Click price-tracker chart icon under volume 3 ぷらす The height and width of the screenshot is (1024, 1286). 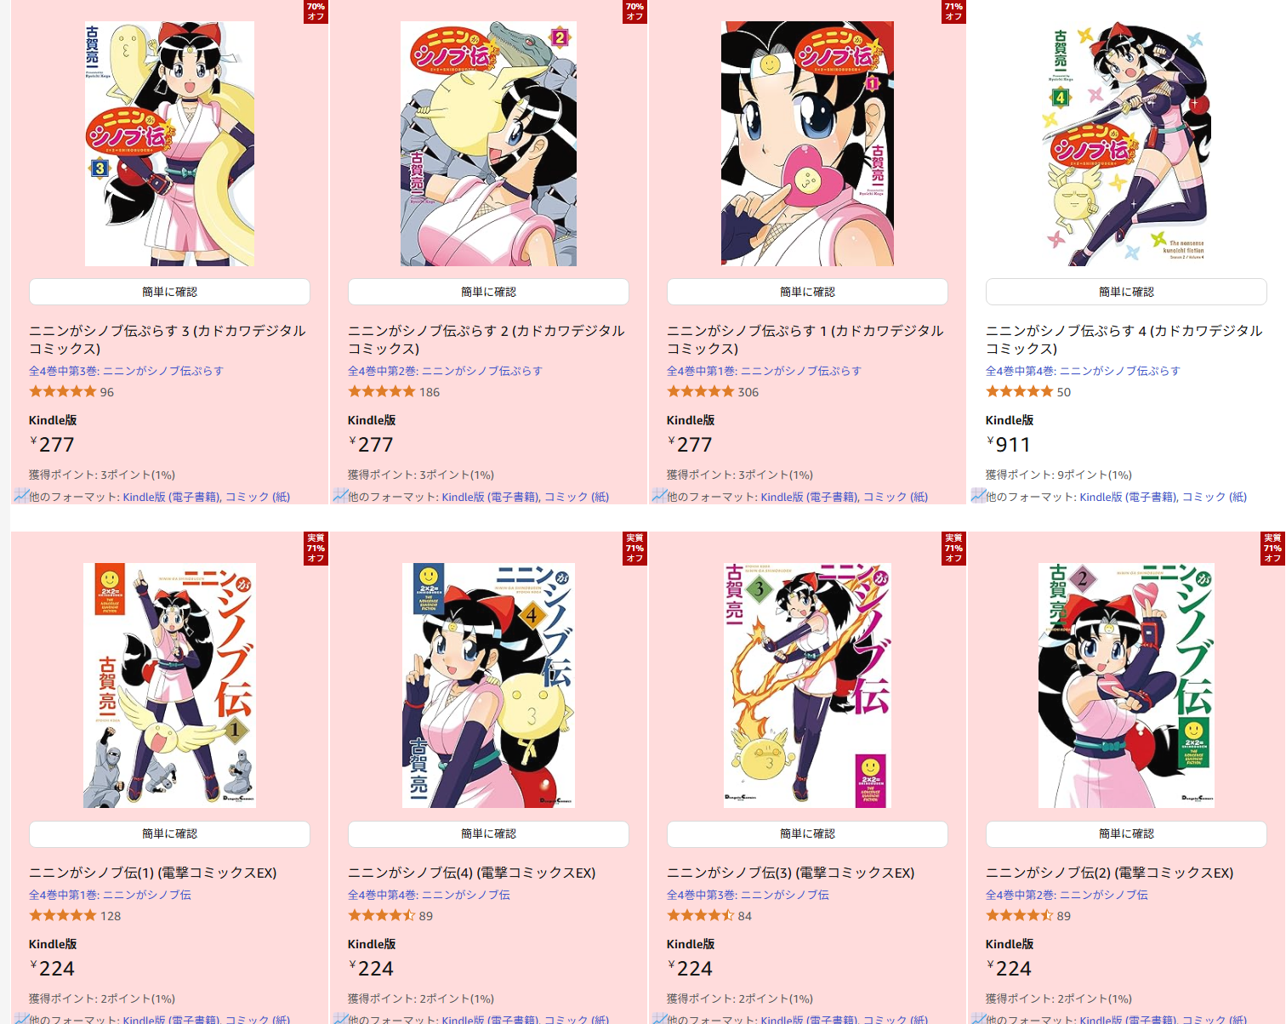pos(21,495)
